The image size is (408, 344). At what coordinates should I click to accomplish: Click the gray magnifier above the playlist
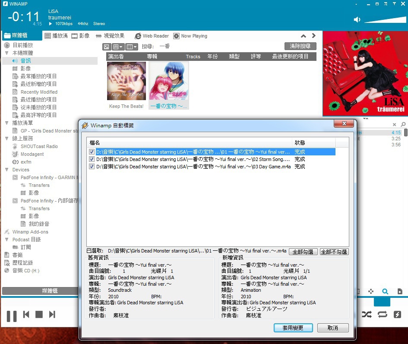point(403,124)
